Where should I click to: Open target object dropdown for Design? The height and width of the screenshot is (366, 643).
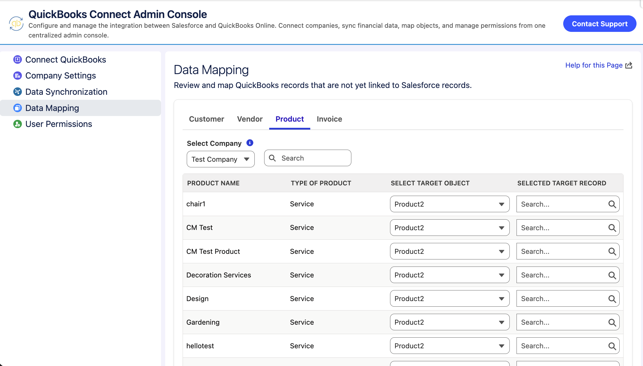pyautogui.click(x=450, y=298)
